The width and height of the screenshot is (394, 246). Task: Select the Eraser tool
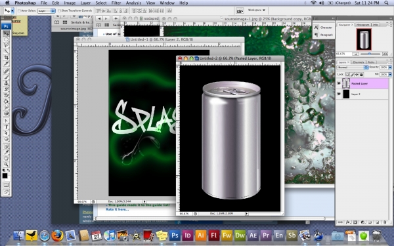7,95
